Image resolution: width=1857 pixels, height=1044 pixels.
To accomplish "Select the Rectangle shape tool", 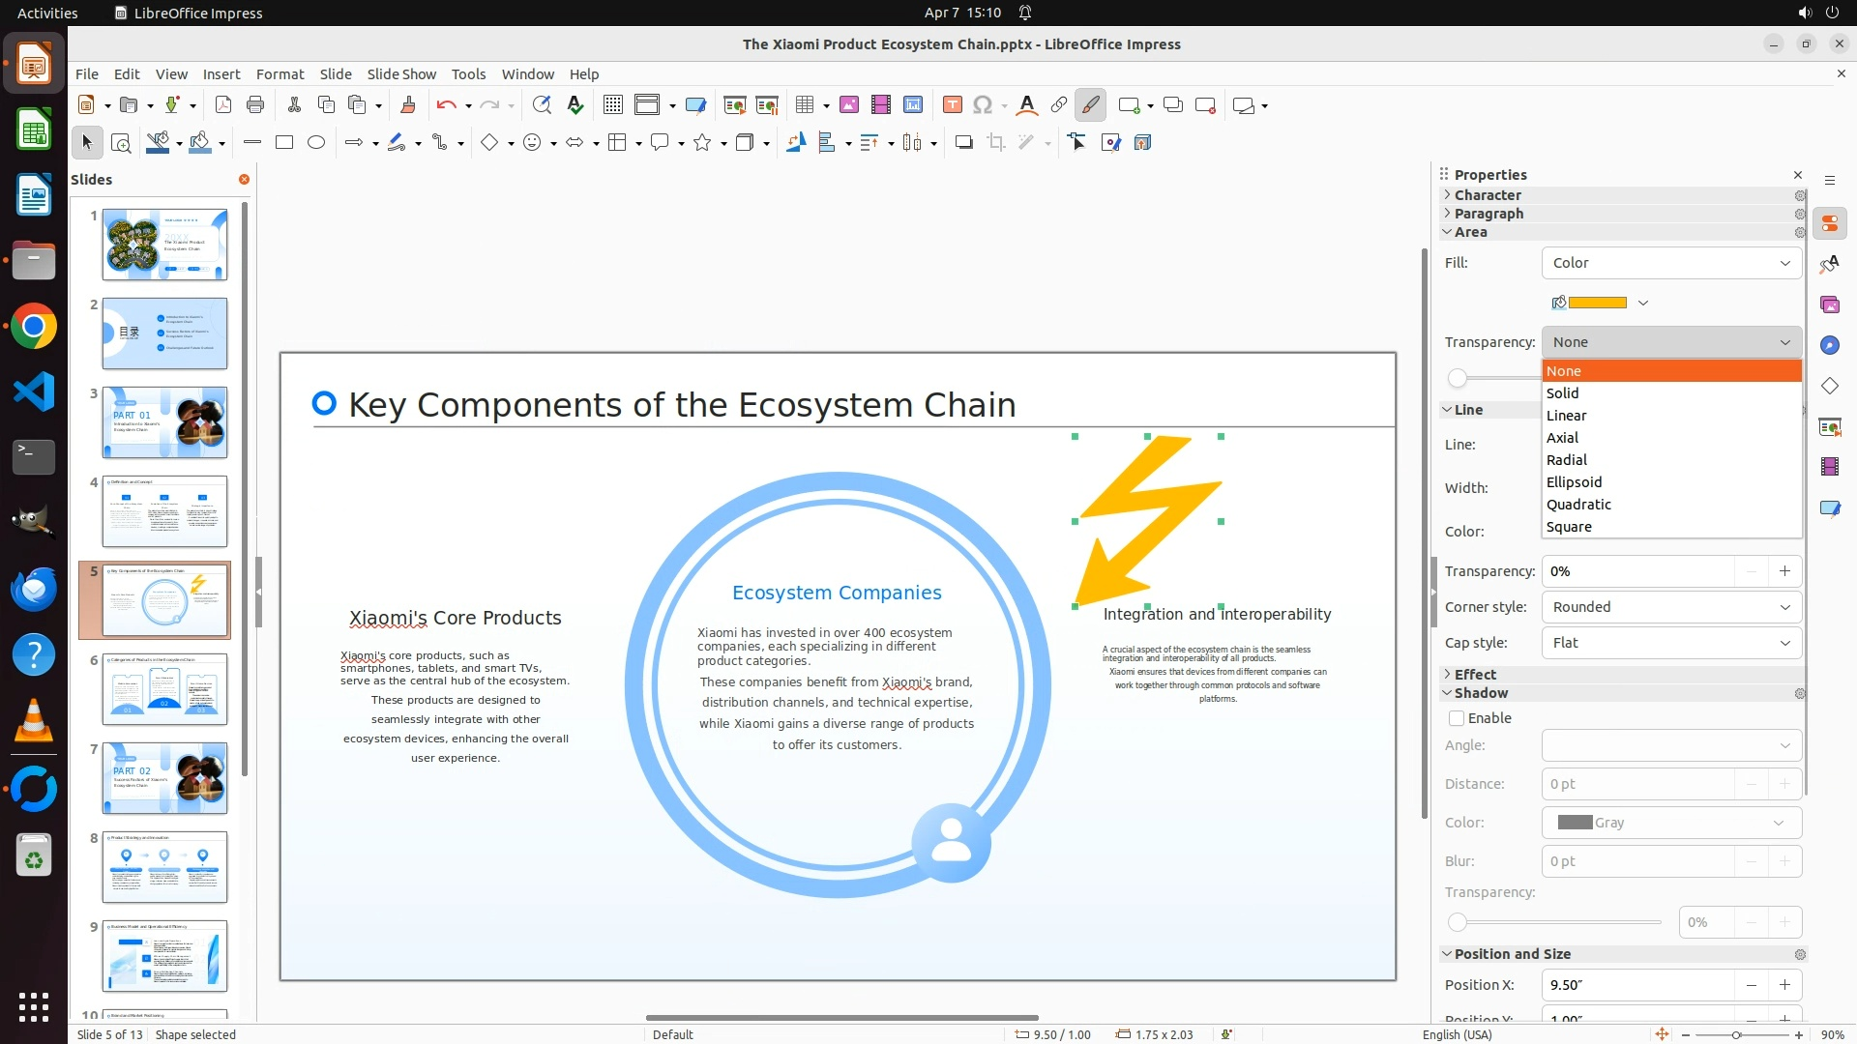I will click(284, 143).
